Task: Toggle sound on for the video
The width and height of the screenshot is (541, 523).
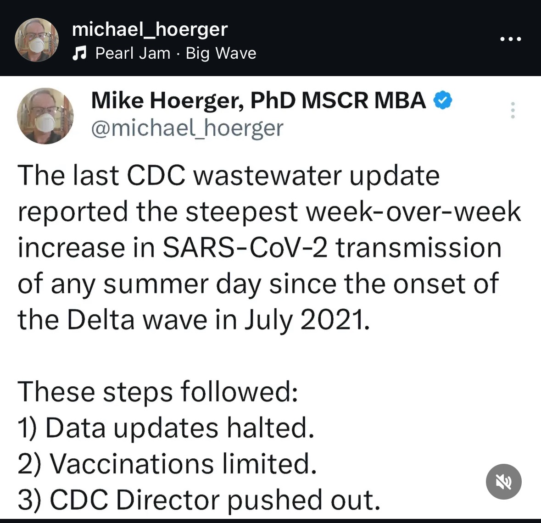Action: pyautogui.click(x=503, y=482)
